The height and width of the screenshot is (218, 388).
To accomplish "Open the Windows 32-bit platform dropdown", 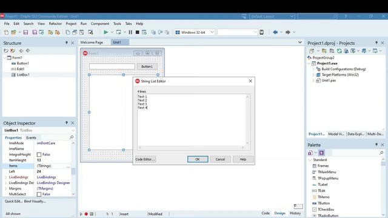I will (212, 32).
